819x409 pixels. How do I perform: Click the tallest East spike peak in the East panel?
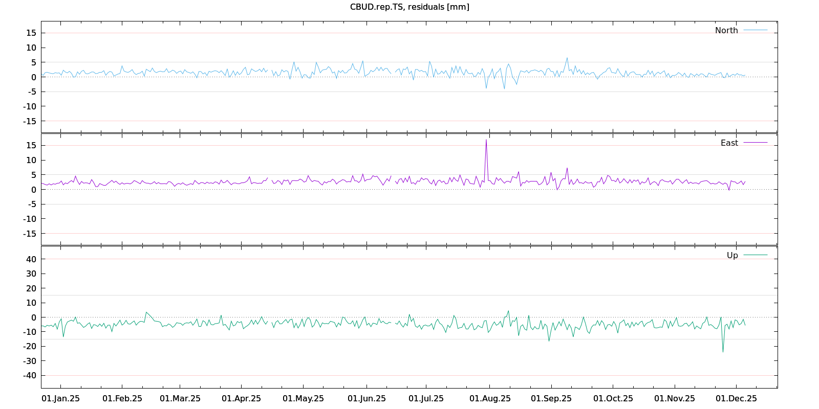[486, 140]
